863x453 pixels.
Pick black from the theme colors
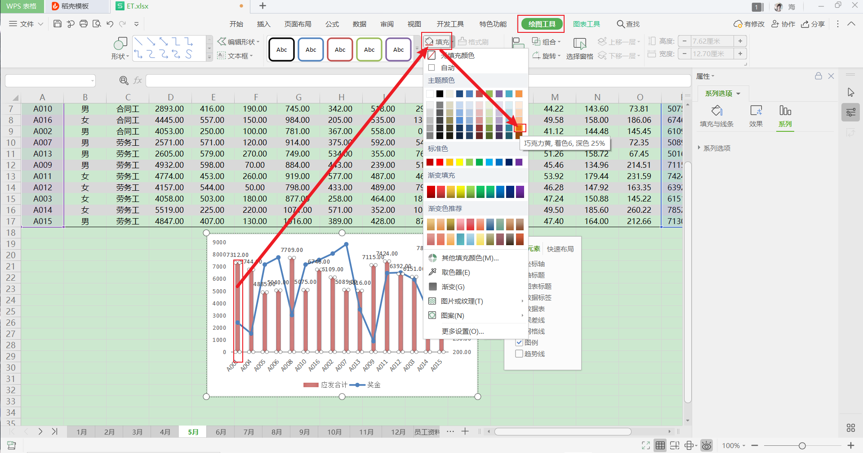click(x=440, y=94)
